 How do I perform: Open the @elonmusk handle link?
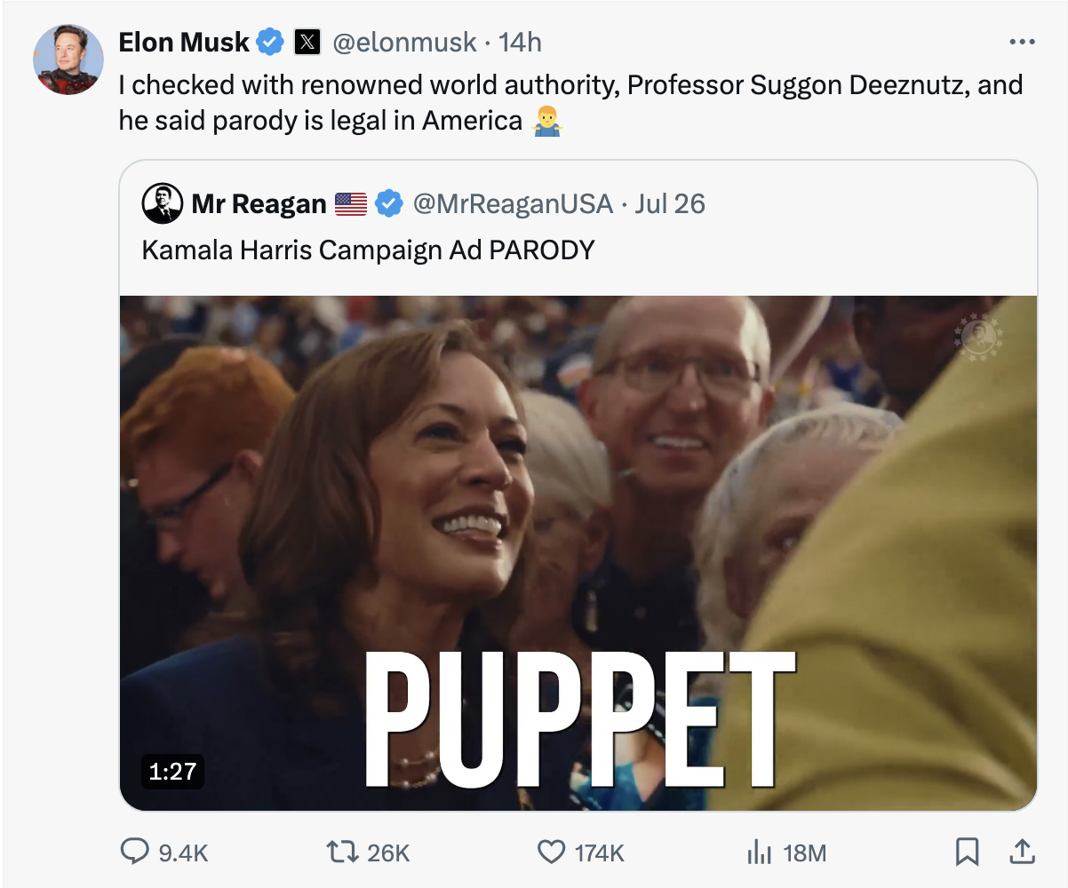point(404,42)
